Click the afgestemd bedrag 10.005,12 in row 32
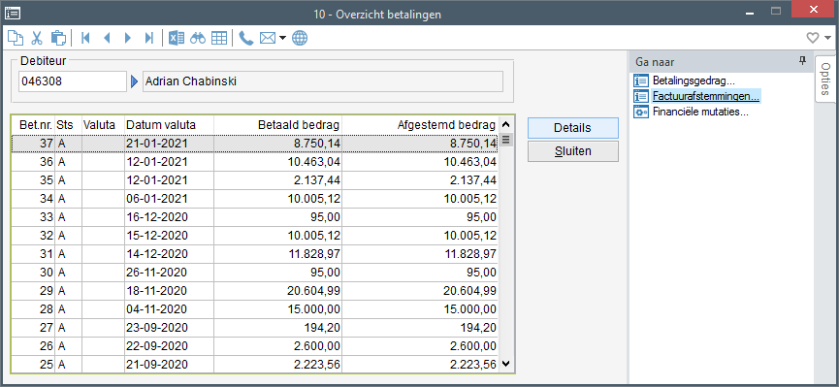839x387 pixels. coord(420,236)
